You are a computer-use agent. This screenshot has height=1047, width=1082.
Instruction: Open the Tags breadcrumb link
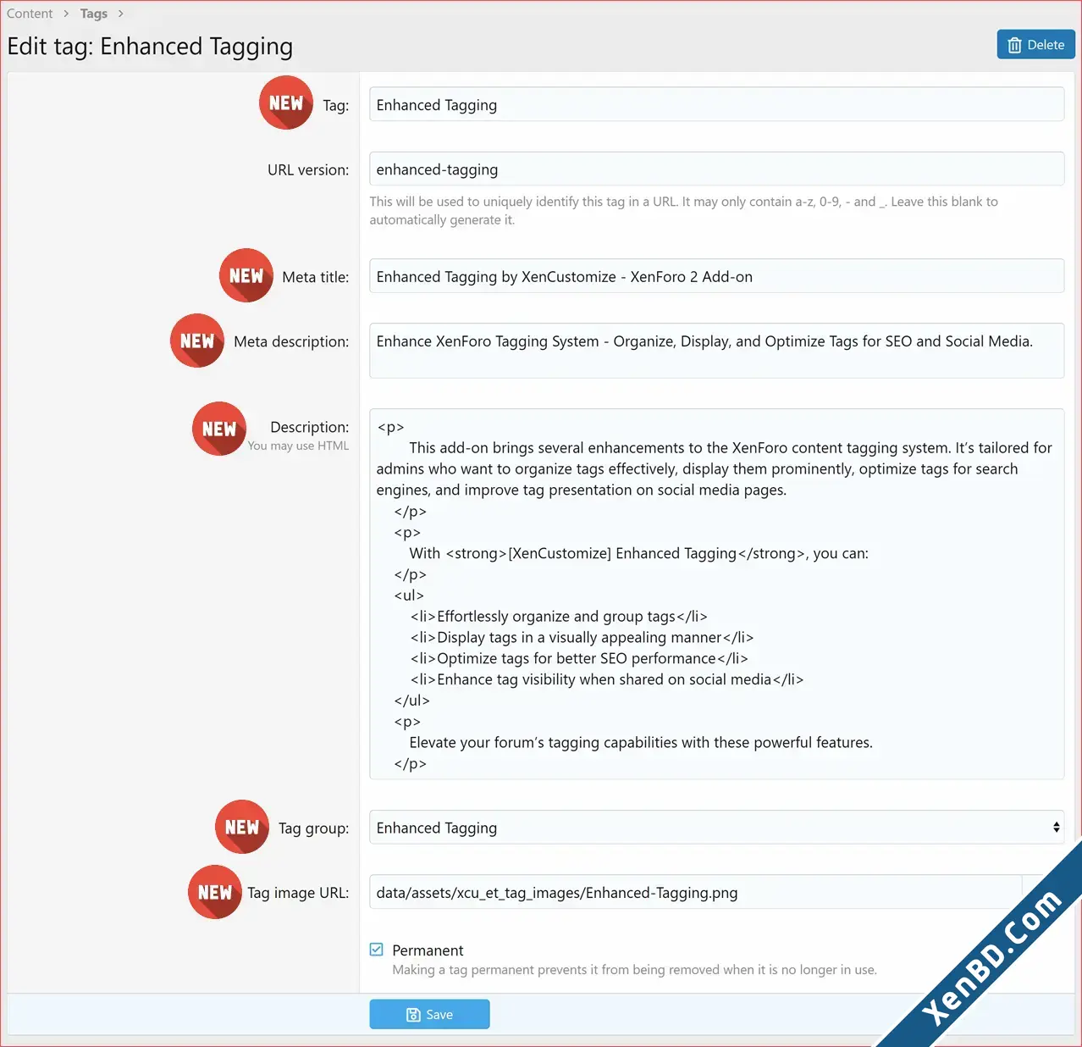point(94,14)
